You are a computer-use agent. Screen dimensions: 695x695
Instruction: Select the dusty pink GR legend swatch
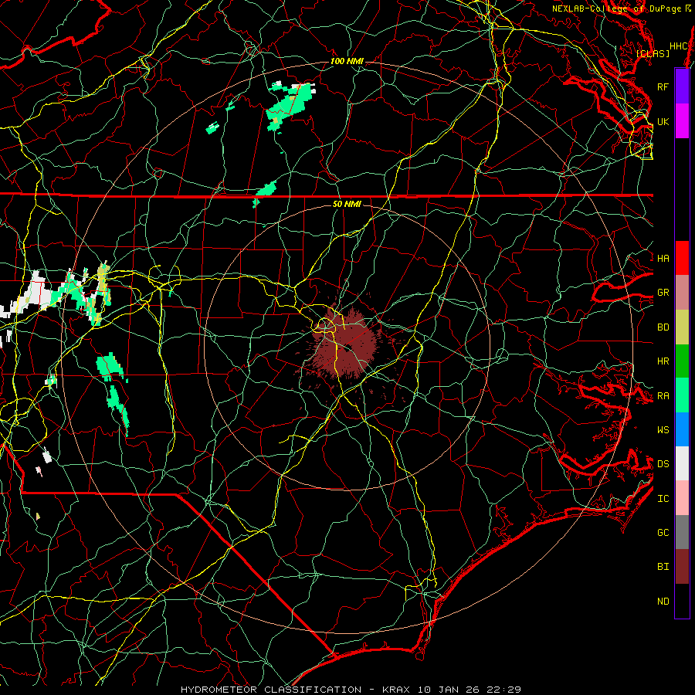tap(682, 293)
